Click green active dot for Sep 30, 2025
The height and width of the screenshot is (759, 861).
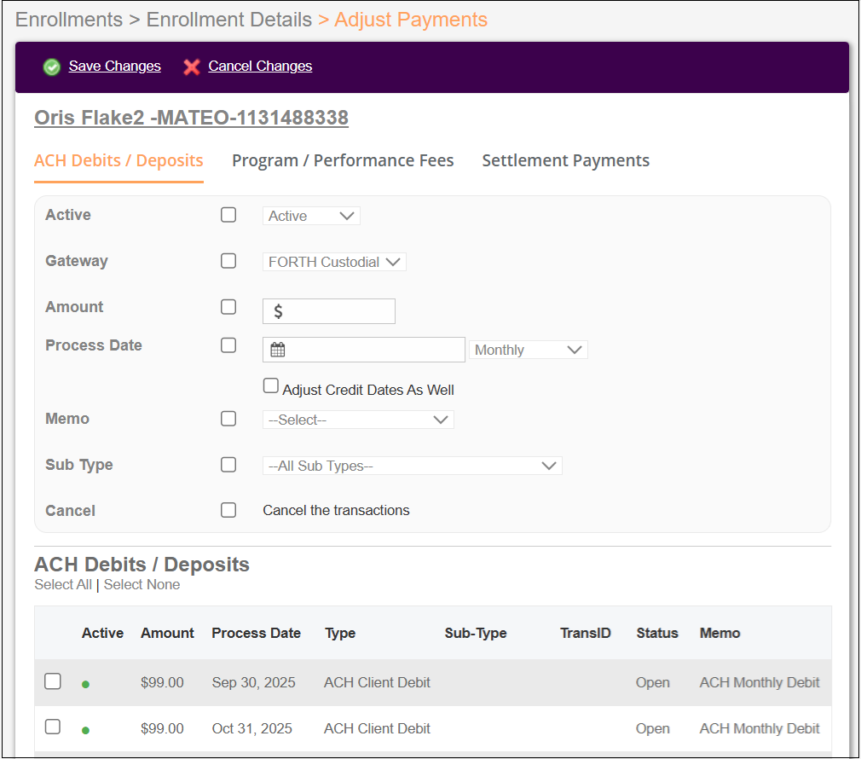click(x=85, y=684)
